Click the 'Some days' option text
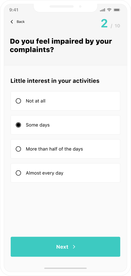This screenshot has width=131, height=276. 38,125
